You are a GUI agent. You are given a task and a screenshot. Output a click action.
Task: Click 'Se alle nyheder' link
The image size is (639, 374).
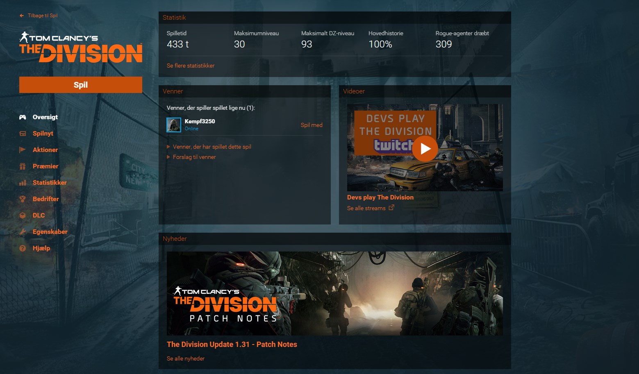[x=186, y=358]
